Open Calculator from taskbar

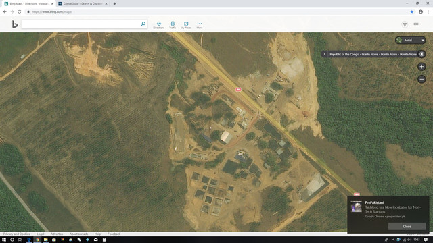point(104,240)
